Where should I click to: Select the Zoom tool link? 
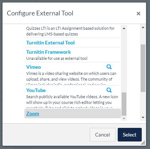(33, 114)
